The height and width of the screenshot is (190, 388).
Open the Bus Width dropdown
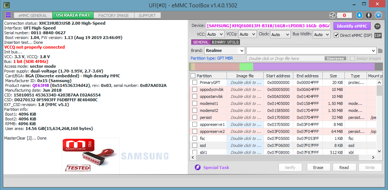(321, 34)
